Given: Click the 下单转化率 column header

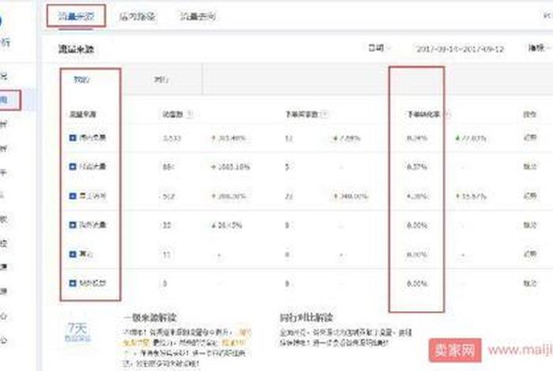Looking at the screenshot, I should click(x=423, y=114).
